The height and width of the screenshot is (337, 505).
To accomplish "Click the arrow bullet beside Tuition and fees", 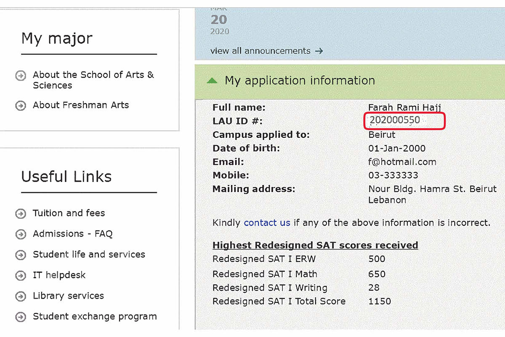I will 20,214.
